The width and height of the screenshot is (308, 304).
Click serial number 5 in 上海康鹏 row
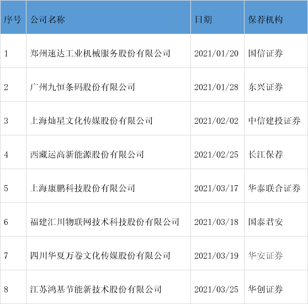coord(6,188)
